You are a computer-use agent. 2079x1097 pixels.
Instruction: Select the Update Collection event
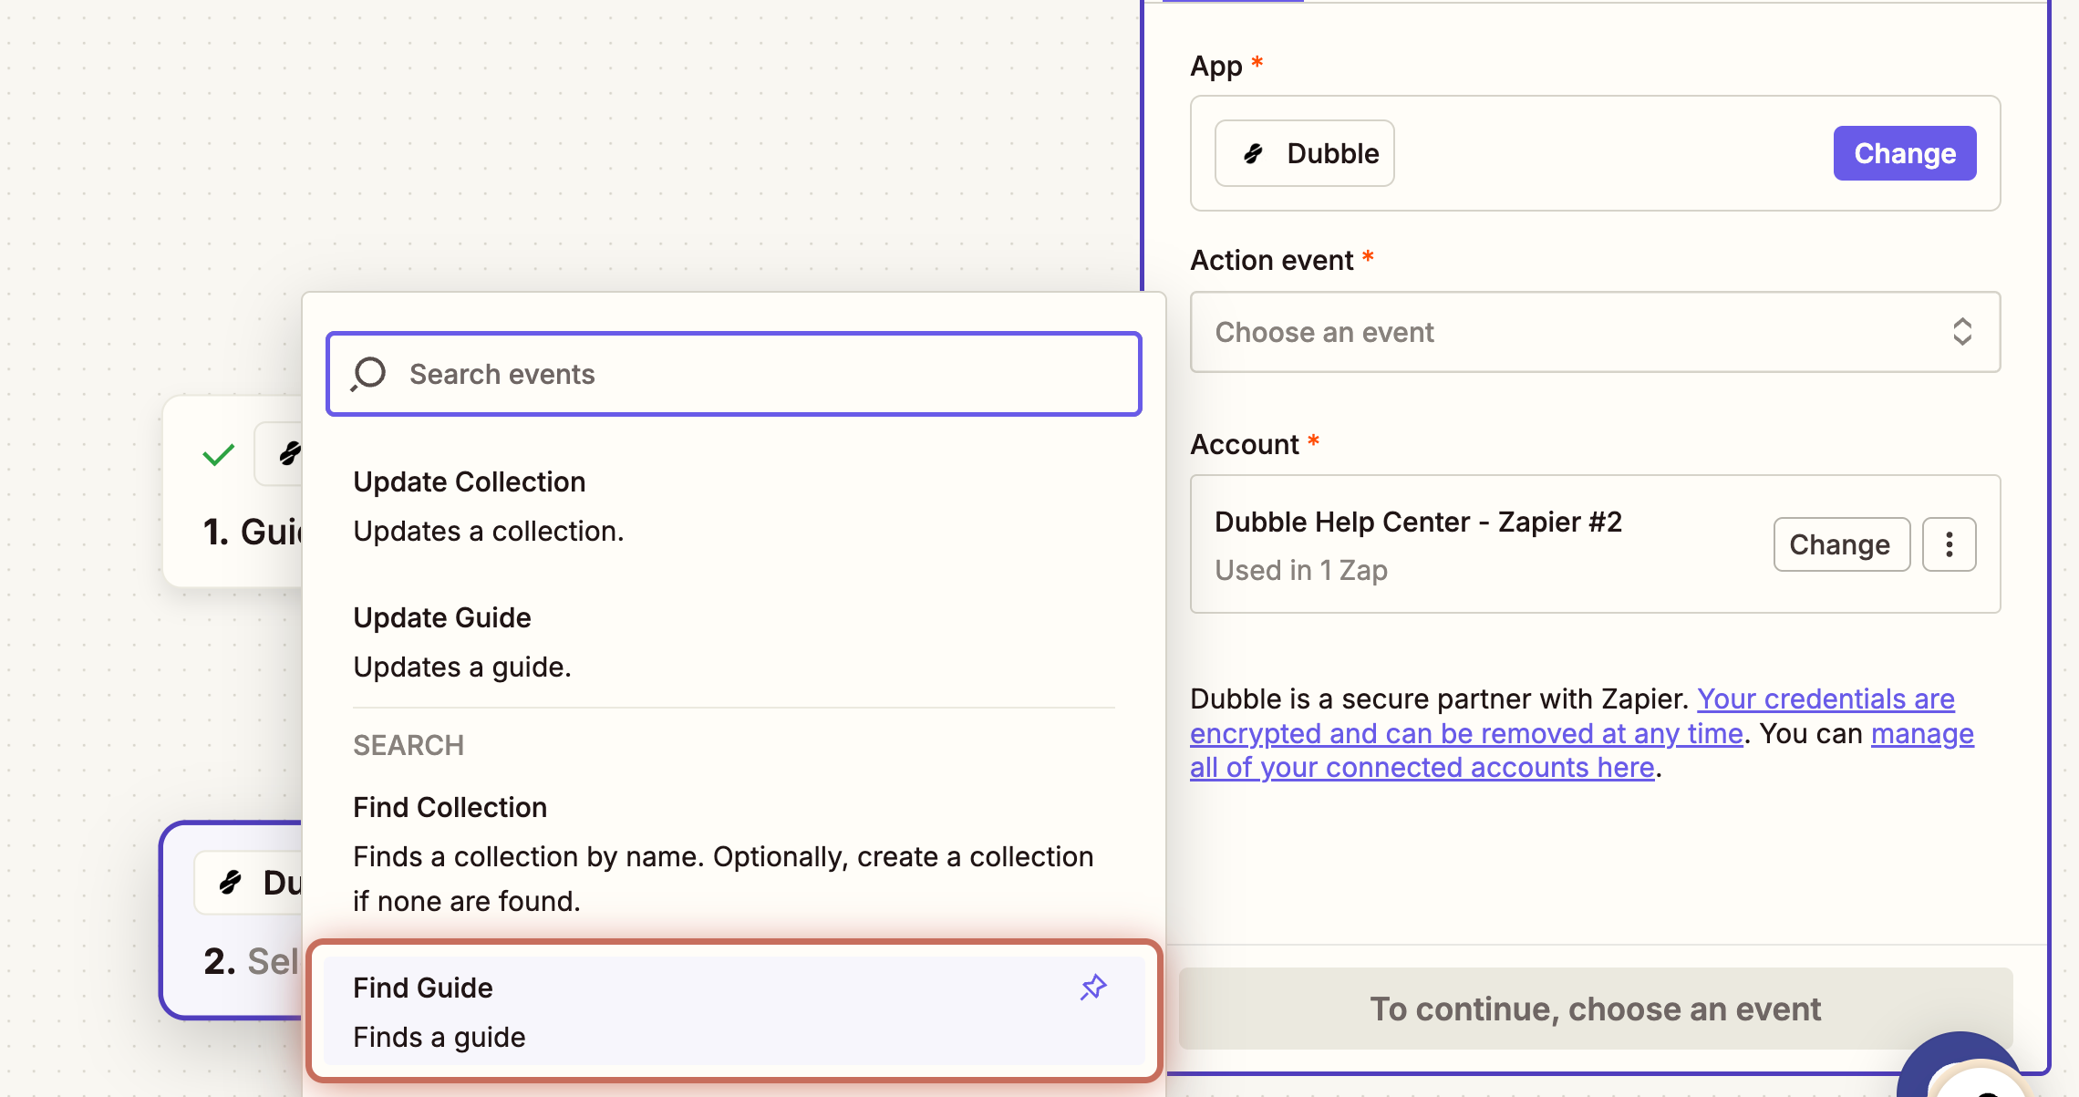(x=734, y=506)
